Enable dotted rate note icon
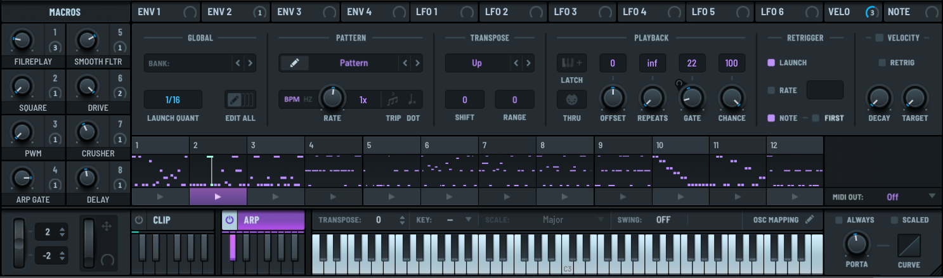This screenshot has height=278, width=943. 413,99
